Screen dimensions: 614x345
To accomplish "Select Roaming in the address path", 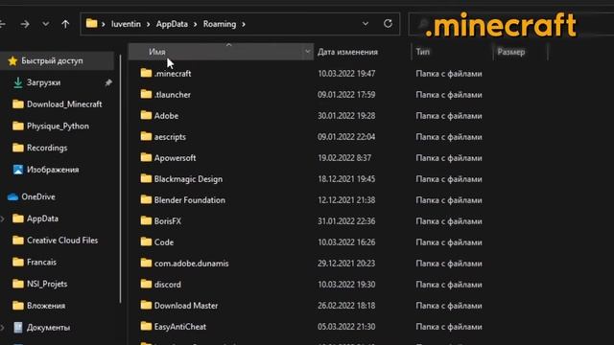I will point(220,24).
